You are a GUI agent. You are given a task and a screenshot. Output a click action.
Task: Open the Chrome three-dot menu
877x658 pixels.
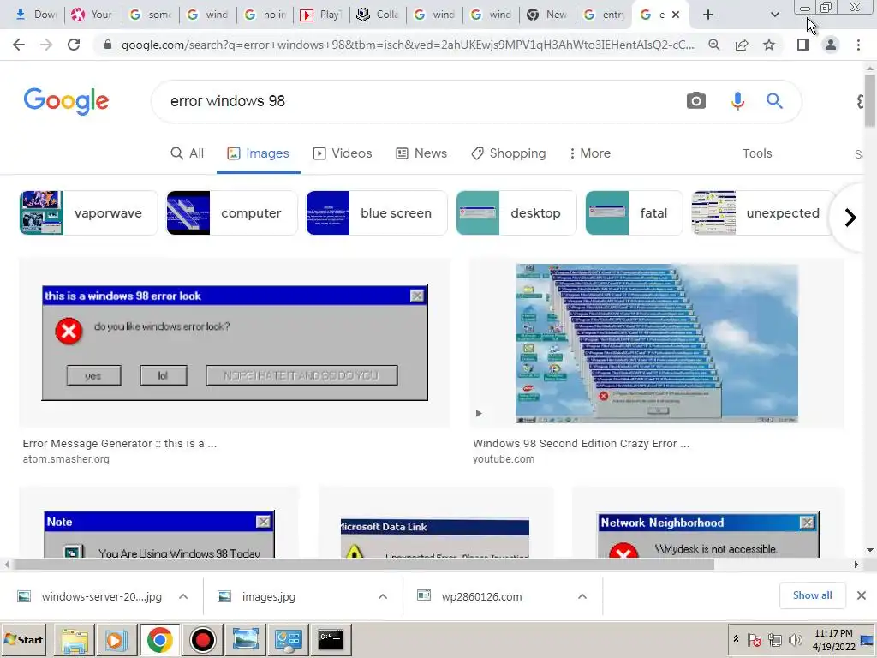pos(858,45)
